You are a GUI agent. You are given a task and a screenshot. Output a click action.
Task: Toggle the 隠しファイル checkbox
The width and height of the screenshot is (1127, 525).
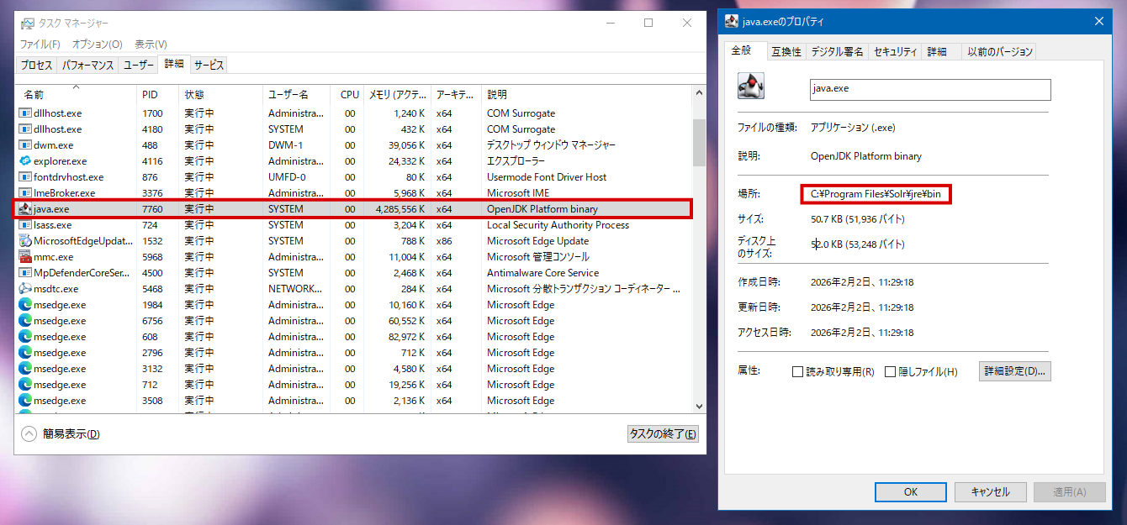pos(890,372)
